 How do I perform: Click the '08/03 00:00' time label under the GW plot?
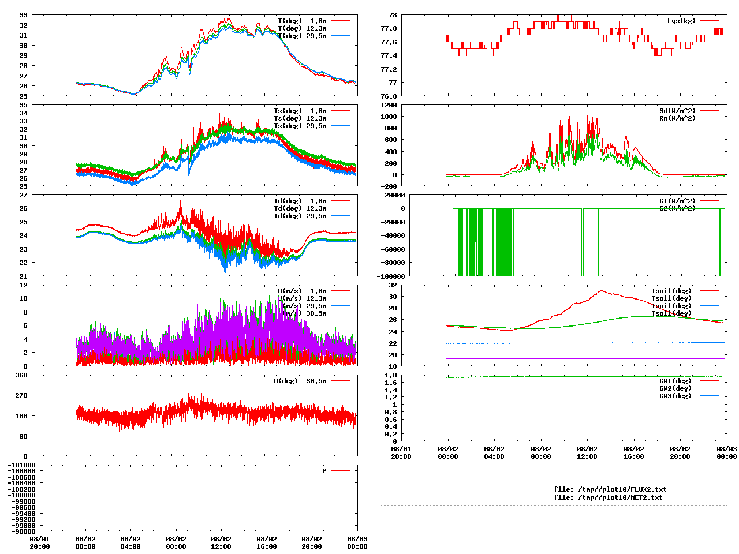(x=726, y=452)
